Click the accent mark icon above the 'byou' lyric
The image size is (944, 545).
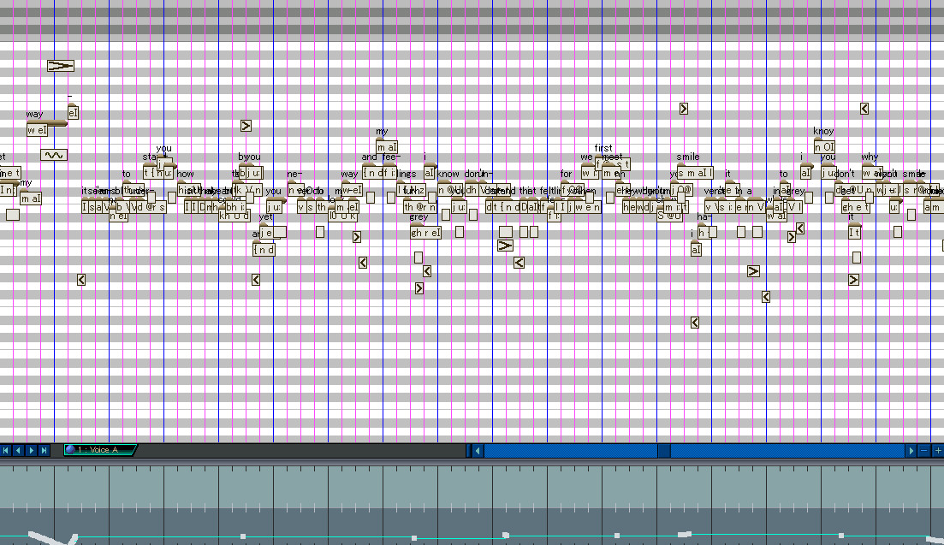coord(246,126)
